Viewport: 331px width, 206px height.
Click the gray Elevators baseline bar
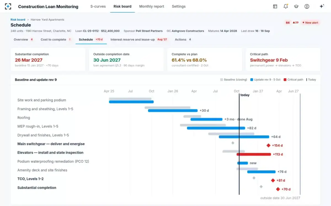coord(234,151)
